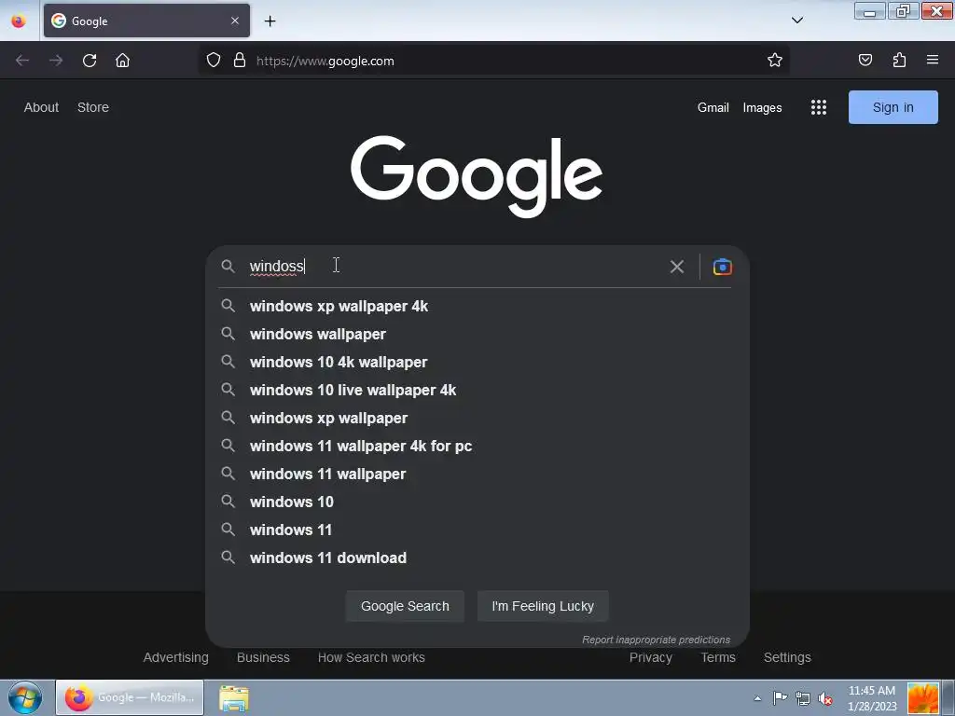Click the Google Search button
The height and width of the screenshot is (716, 955).
pyautogui.click(x=405, y=606)
